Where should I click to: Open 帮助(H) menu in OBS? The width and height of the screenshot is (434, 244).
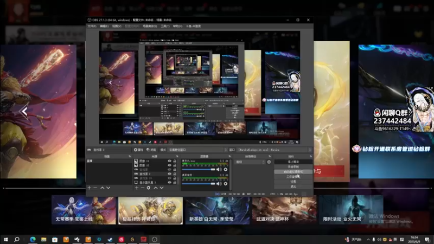coord(178,26)
